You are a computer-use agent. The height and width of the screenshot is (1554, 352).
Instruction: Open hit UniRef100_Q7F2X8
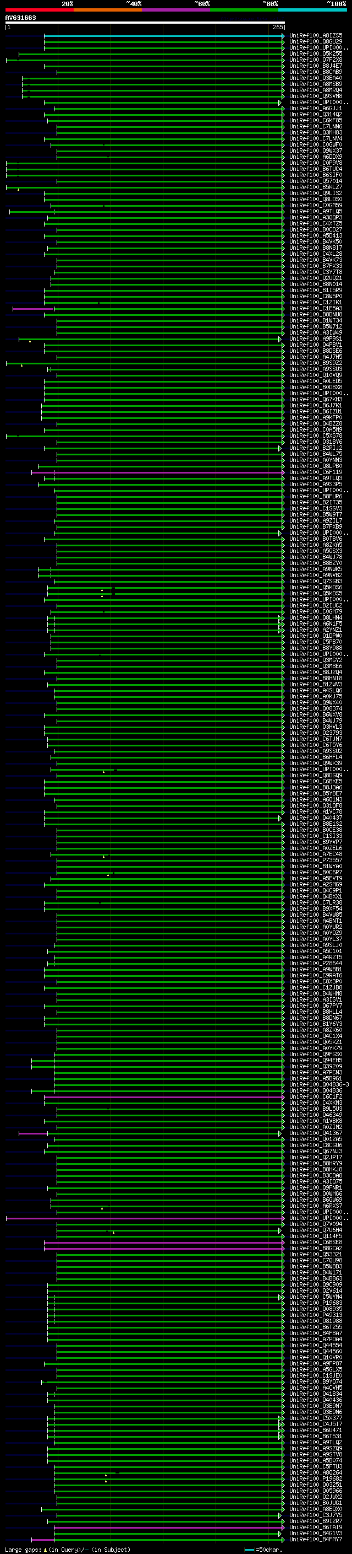[316, 60]
